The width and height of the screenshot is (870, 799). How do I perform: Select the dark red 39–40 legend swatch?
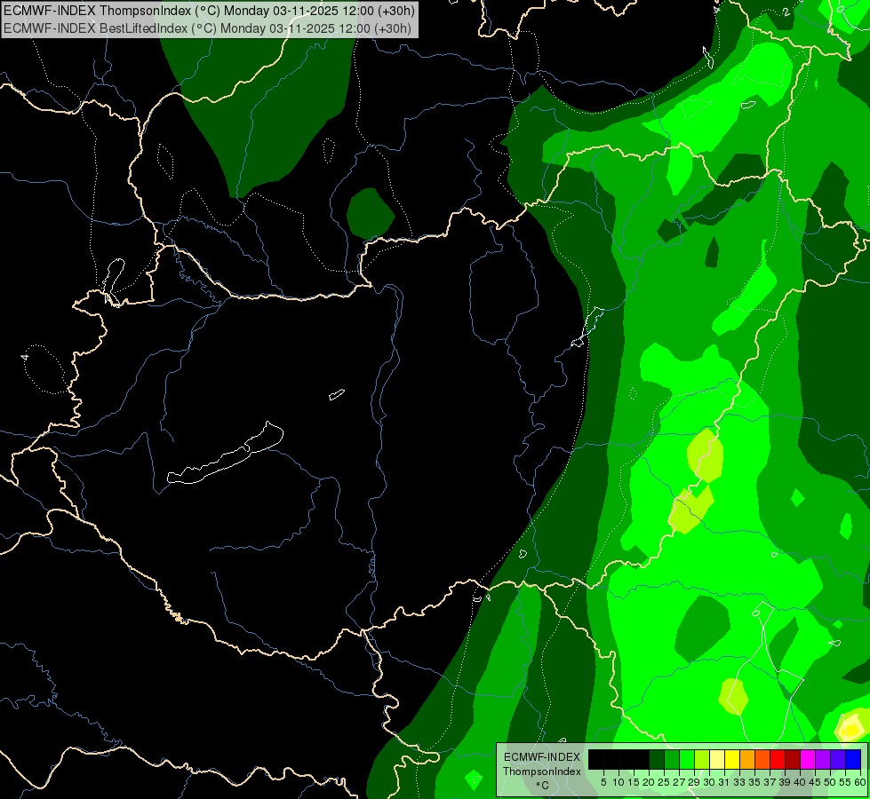[x=793, y=759]
